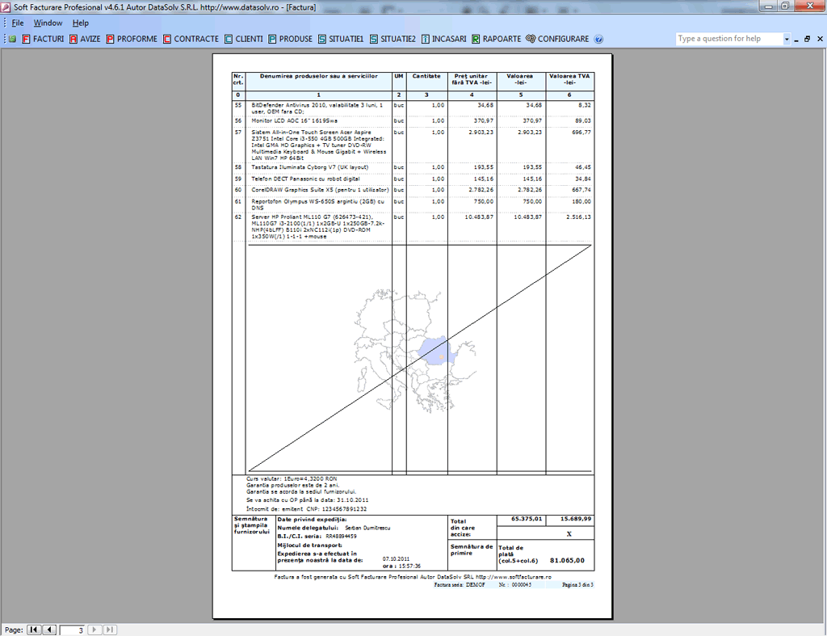Open CONFIGURARE settings
This screenshot has height=636, width=827.
pos(557,39)
